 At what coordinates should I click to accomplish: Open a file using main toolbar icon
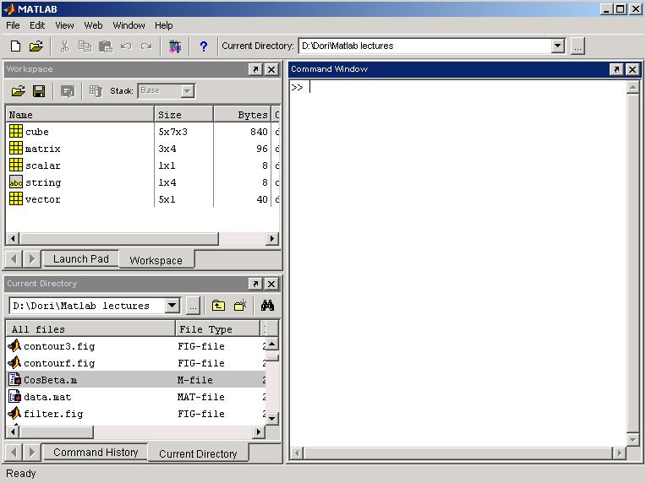tap(36, 46)
